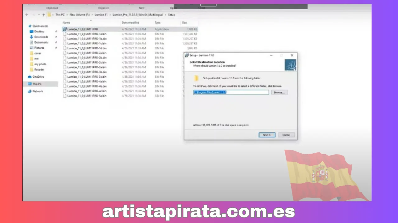Sort by the Size column header
Screen dimensions: 398x223
tap(184, 23)
